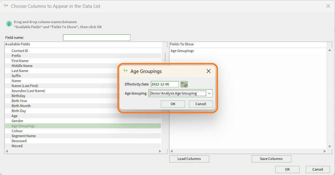Click Available Fields scroll left arrow
Image resolution: width=335 pixels, height=175 pixels.
[x=7, y=151]
